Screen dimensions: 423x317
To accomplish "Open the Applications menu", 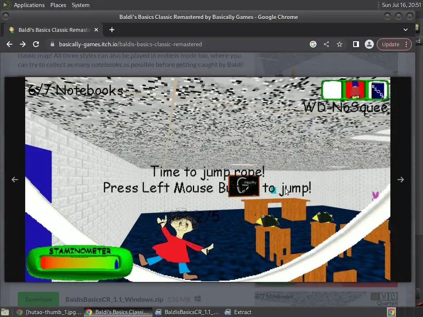I will pyautogui.click(x=29, y=5).
